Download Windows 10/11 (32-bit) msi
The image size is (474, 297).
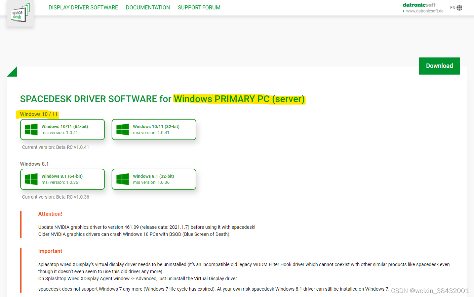click(x=154, y=129)
